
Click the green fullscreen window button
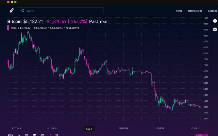click(15, 2)
